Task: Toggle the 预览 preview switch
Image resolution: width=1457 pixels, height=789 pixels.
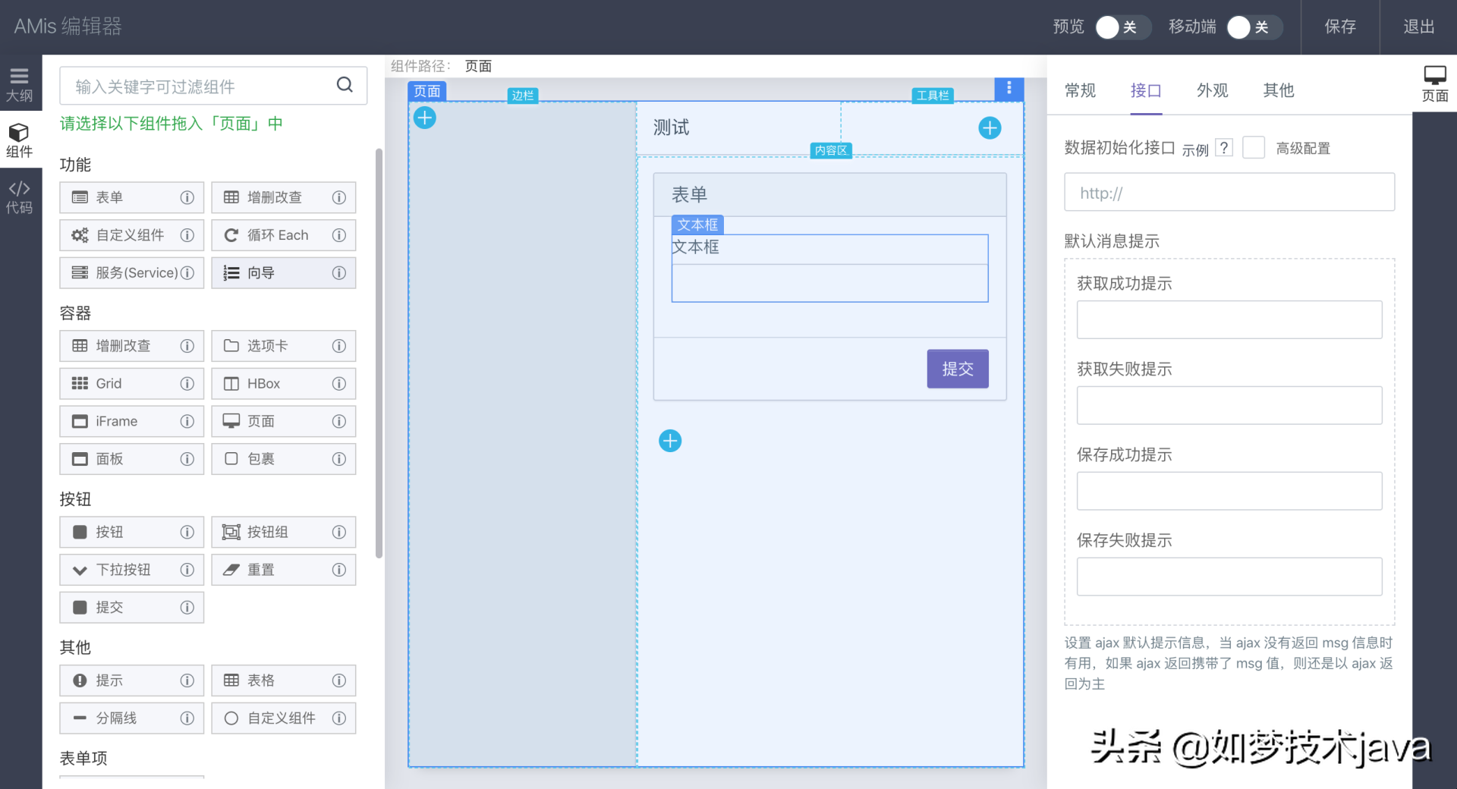Action: [x=1121, y=27]
